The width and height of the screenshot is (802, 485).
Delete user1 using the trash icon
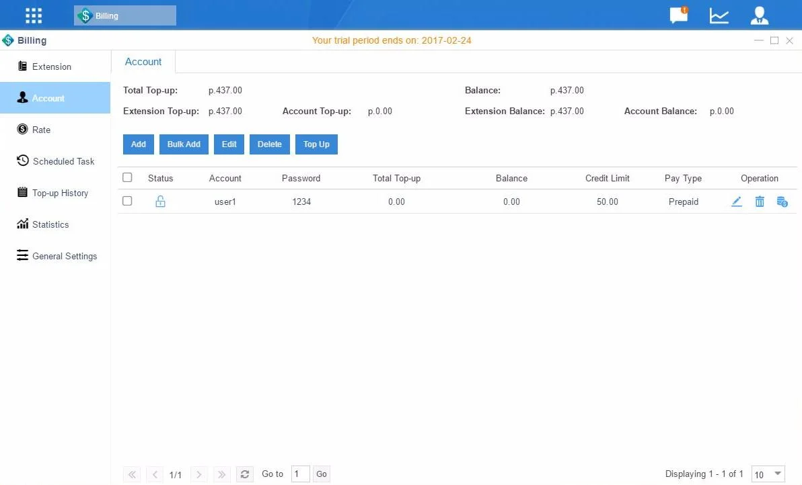coord(760,202)
